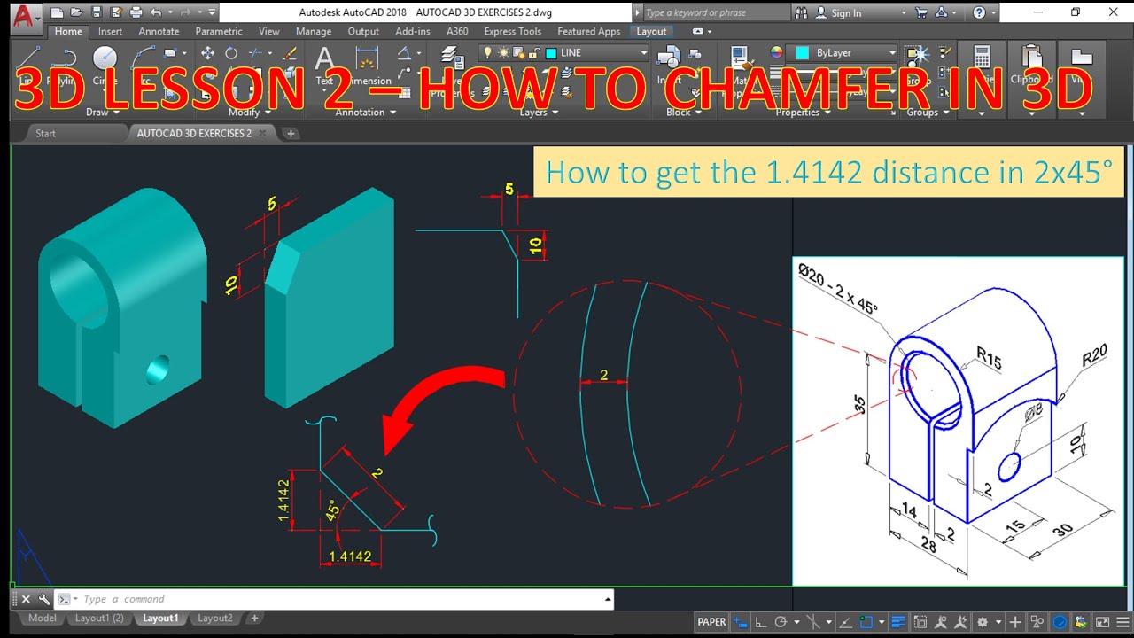Click the Plot printer icon
The image size is (1134, 638).
(136, 12)
